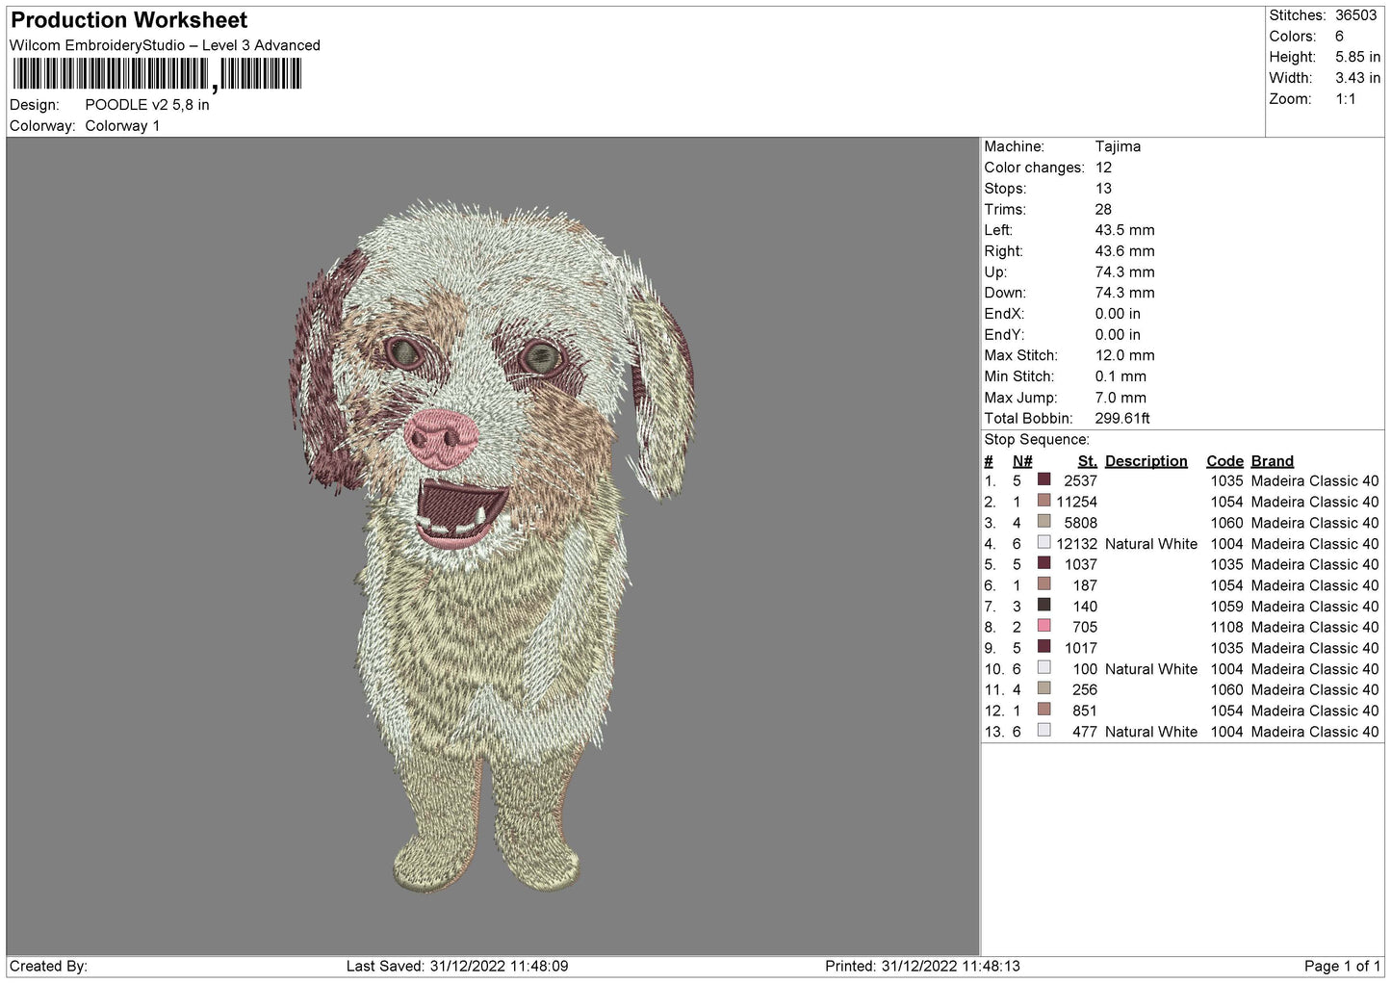Click 'Stop Sequence:' heading
1391x983 pixels.
click(x=1037, y=439)
